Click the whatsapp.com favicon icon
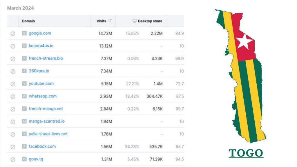The image size is (297, 167). pyautogui.click(x=24, y=96)
